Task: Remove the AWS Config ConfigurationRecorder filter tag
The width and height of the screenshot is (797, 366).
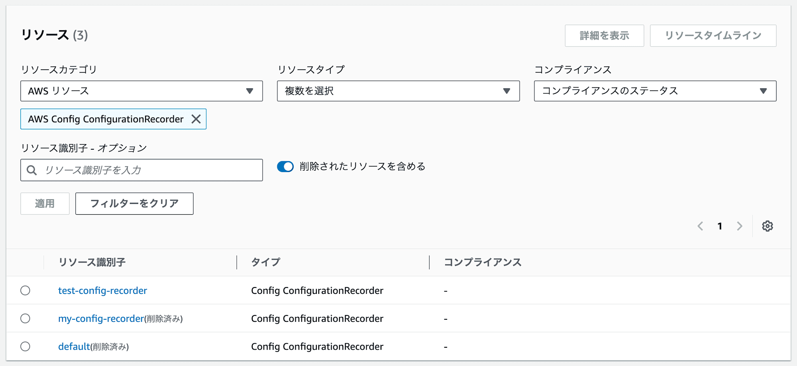Action: [x=196, y=119]
